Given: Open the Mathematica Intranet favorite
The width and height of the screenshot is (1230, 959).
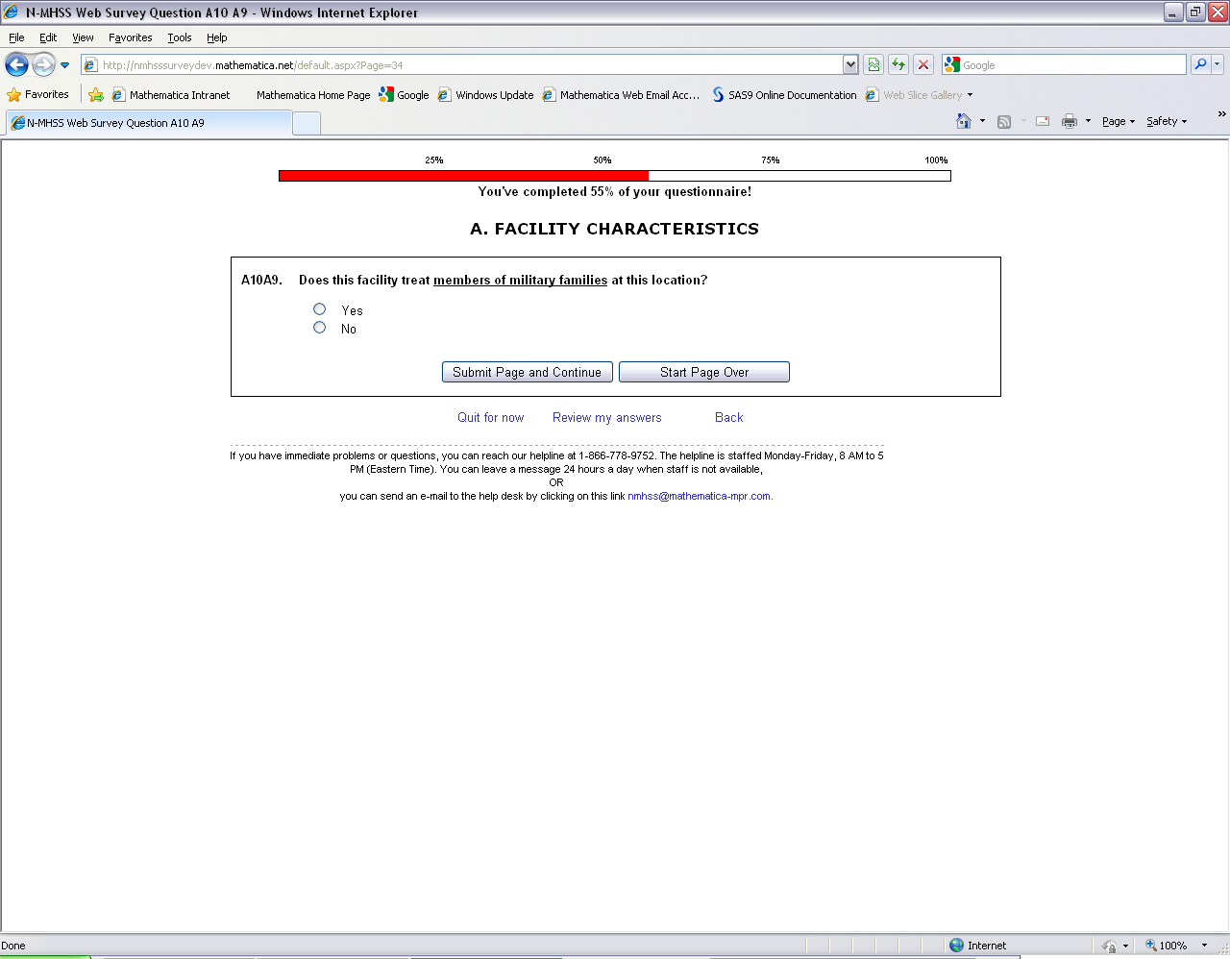Looking at the screenshot, I should click(171, 94).
